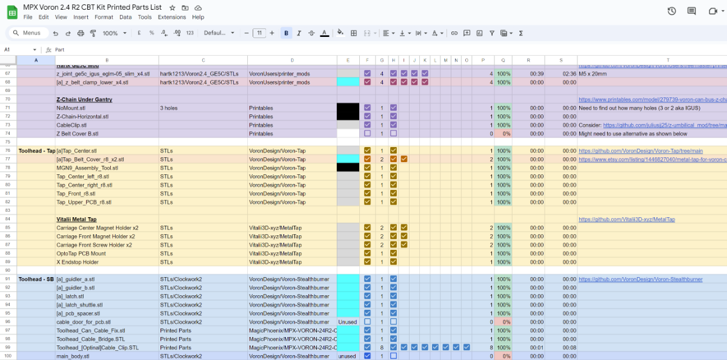Untick column F checkbox for [a]_latch.stl

(367, 296)
